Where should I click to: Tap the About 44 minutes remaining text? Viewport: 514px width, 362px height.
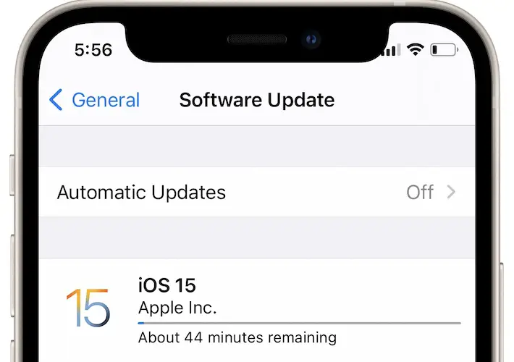(237, 337)
